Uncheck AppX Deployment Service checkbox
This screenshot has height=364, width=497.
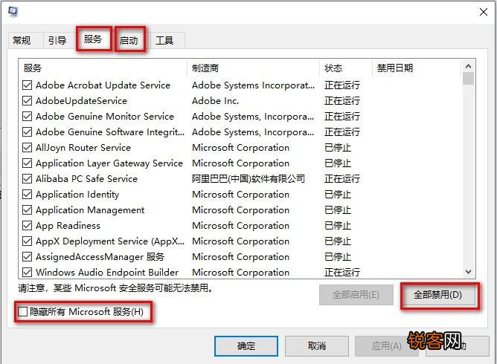coord(28,241)
